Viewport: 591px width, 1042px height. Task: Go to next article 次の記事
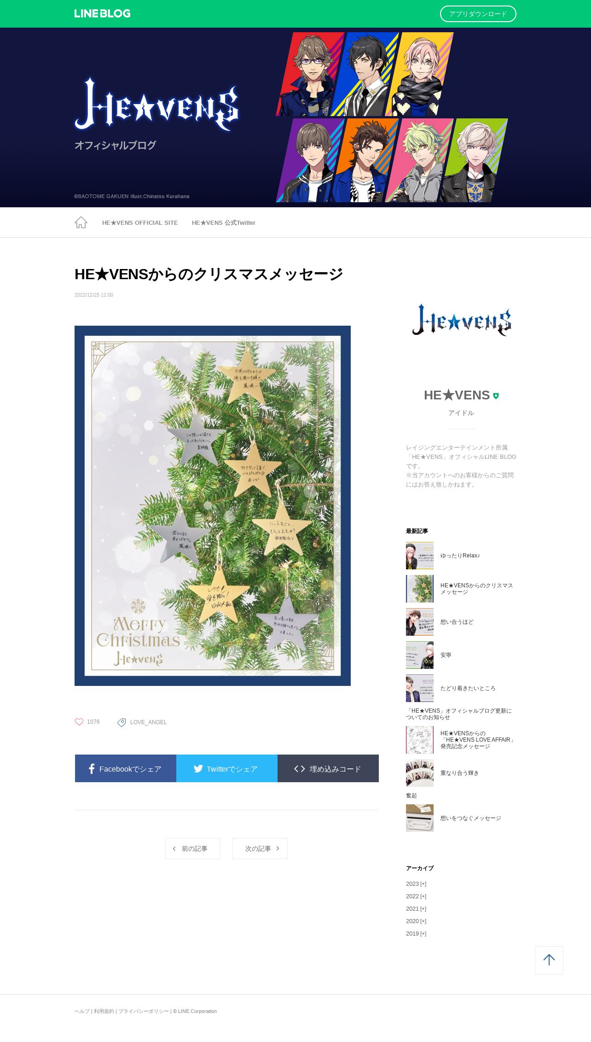pyautogui.click(x=260, y=849)
